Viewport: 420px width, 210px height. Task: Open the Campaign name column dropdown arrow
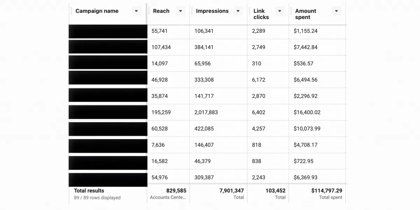(136, 11)
